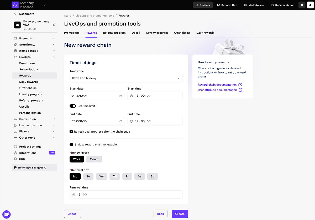Click the End date calendar icon

tap(121, 121)
